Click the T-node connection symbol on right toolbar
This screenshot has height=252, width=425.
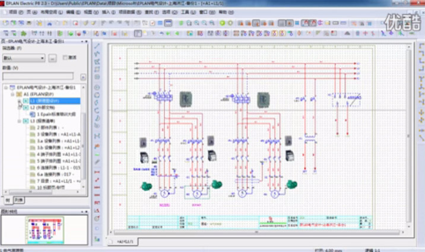click(x=421, y=79)
